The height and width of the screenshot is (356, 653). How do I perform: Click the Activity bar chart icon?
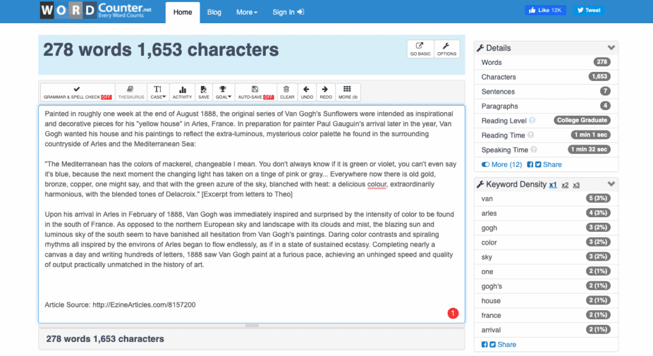[x=182, y=92]
